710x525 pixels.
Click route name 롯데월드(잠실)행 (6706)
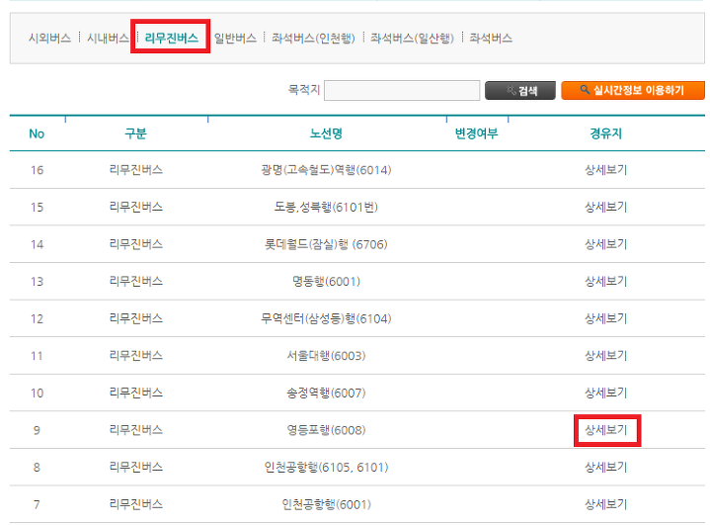[x=326, y=244]
